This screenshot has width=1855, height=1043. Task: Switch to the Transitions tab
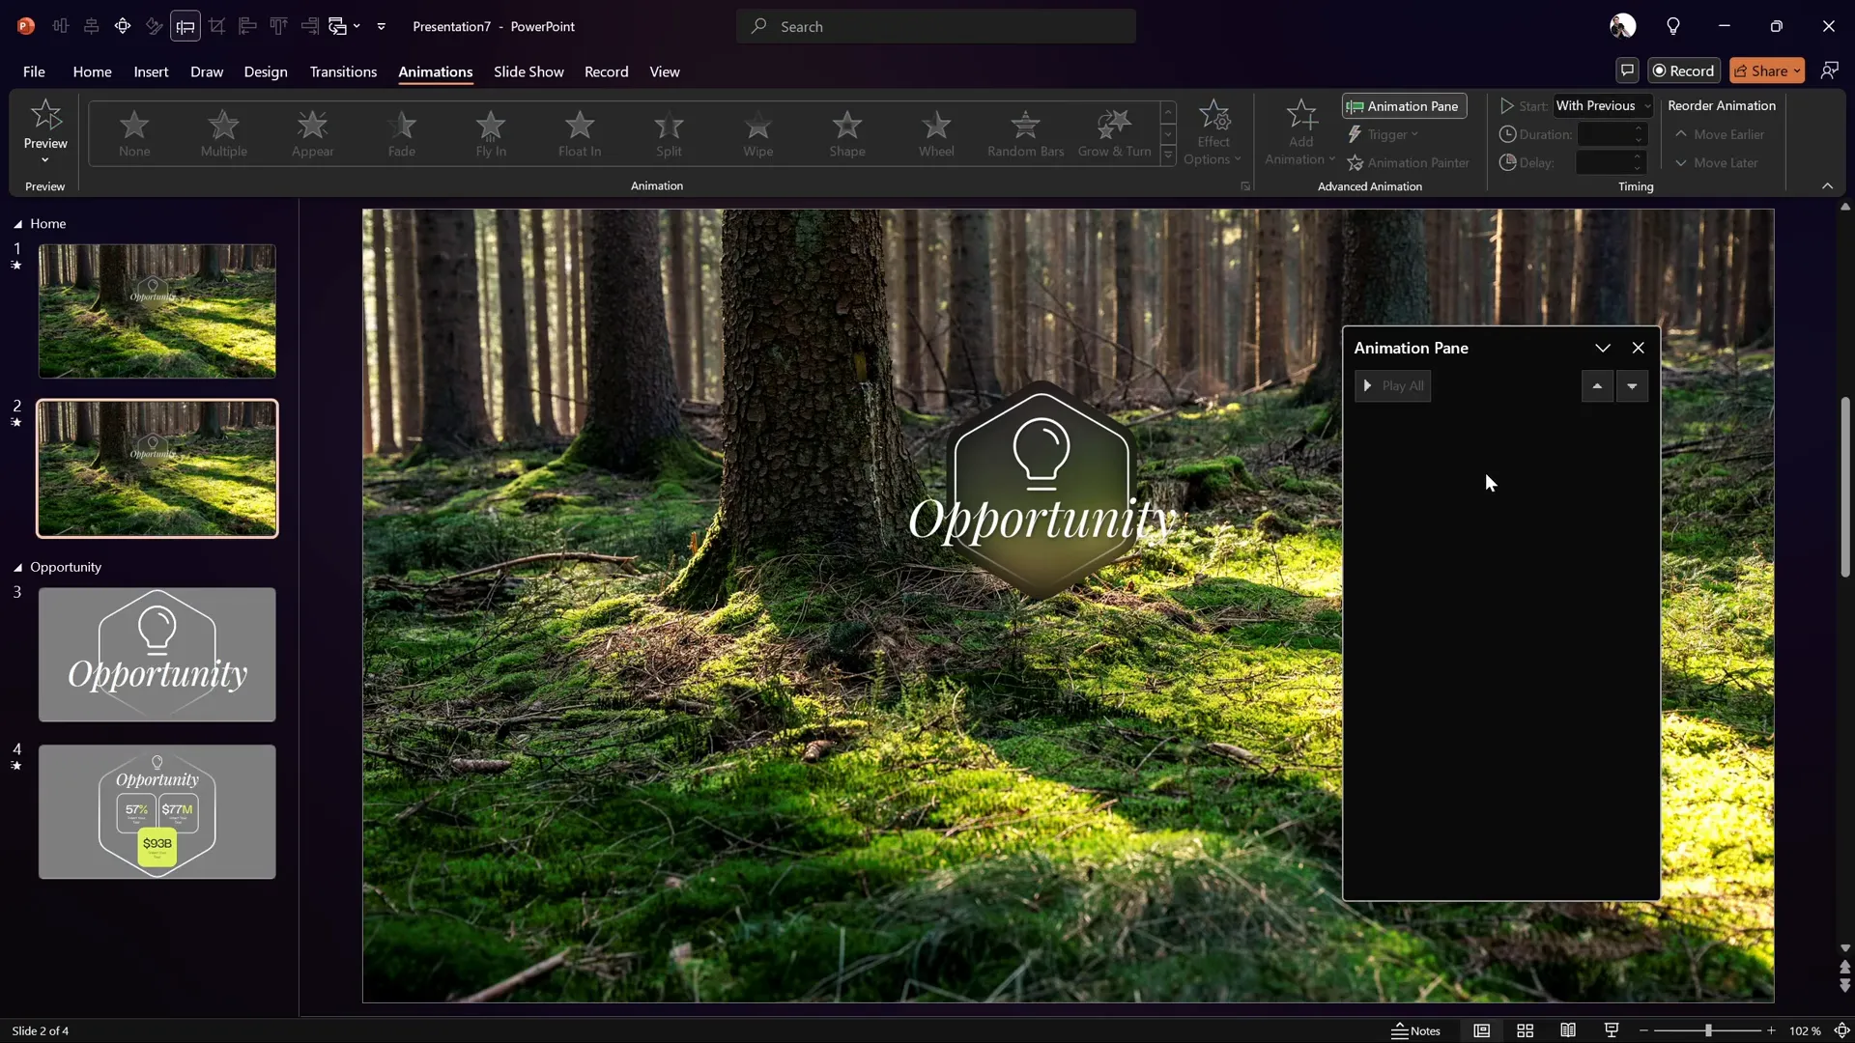click(x=343, y=71)
